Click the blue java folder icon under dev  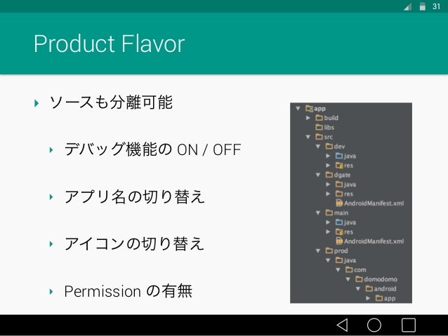pyautogui.click(x=339, y=156)
